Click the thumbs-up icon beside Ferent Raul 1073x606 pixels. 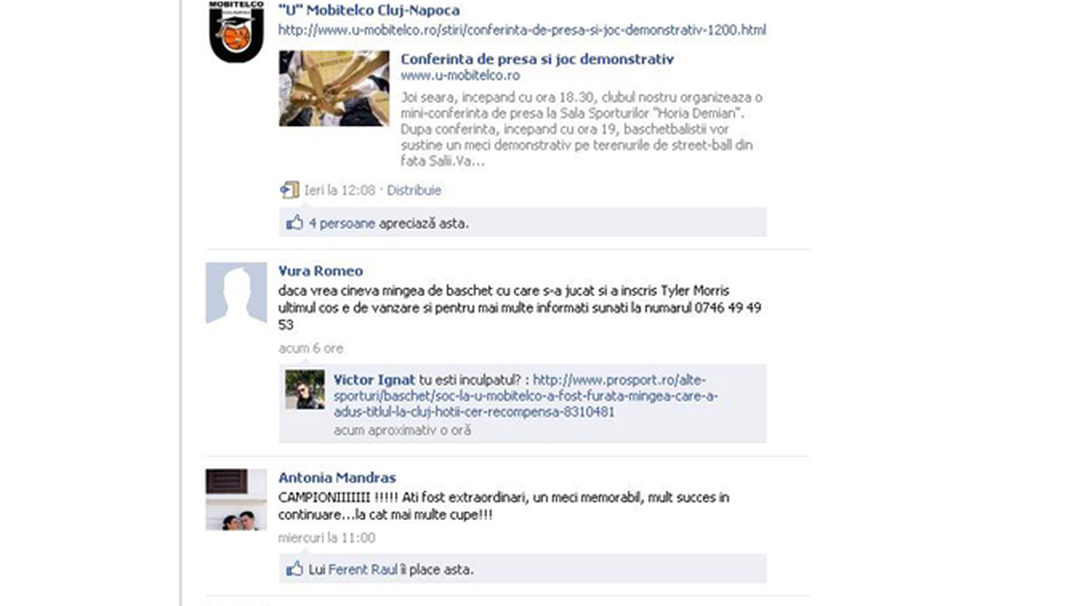pos(295,569)
